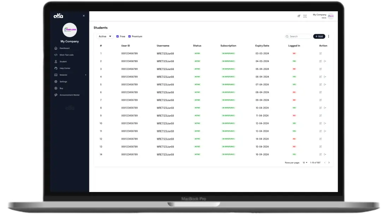Open the My Company admin avatar
The image size is (389, 223).
[x=331, y=16]
